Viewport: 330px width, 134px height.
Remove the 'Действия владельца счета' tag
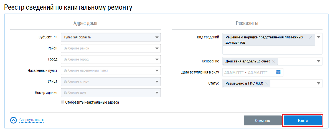tap(273, 61)
